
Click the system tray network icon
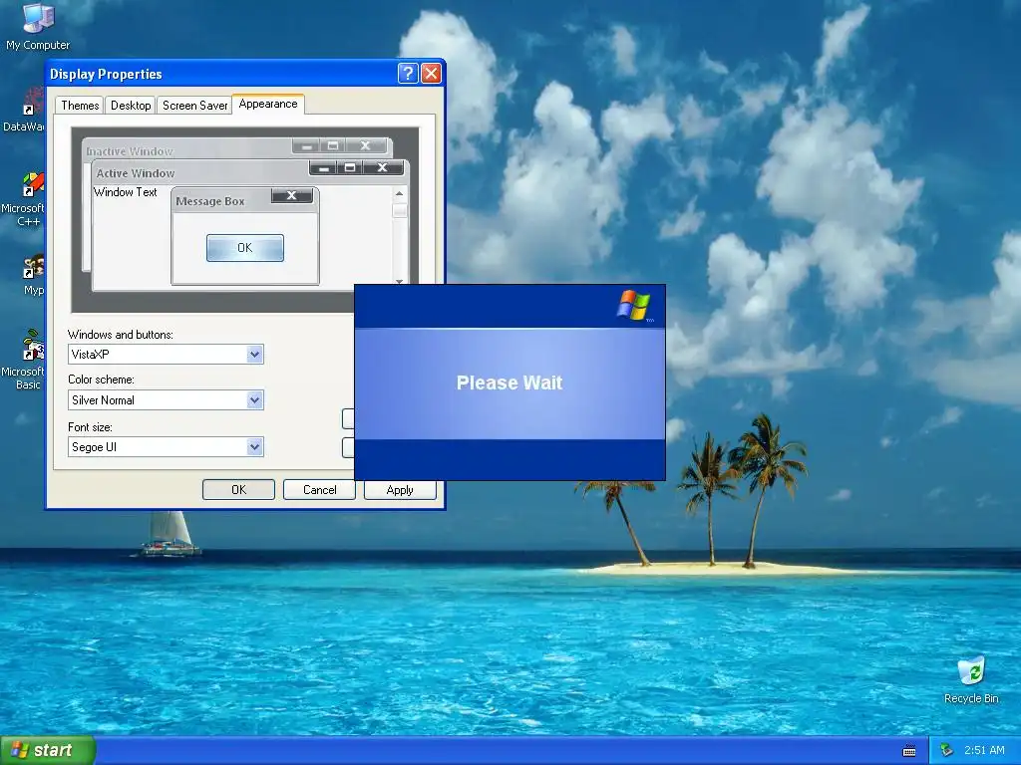(946, 750)
